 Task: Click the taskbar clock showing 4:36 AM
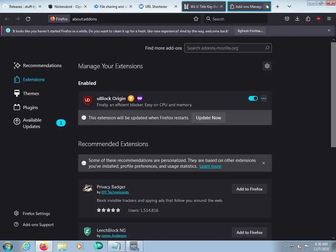[x=321, y=246]
